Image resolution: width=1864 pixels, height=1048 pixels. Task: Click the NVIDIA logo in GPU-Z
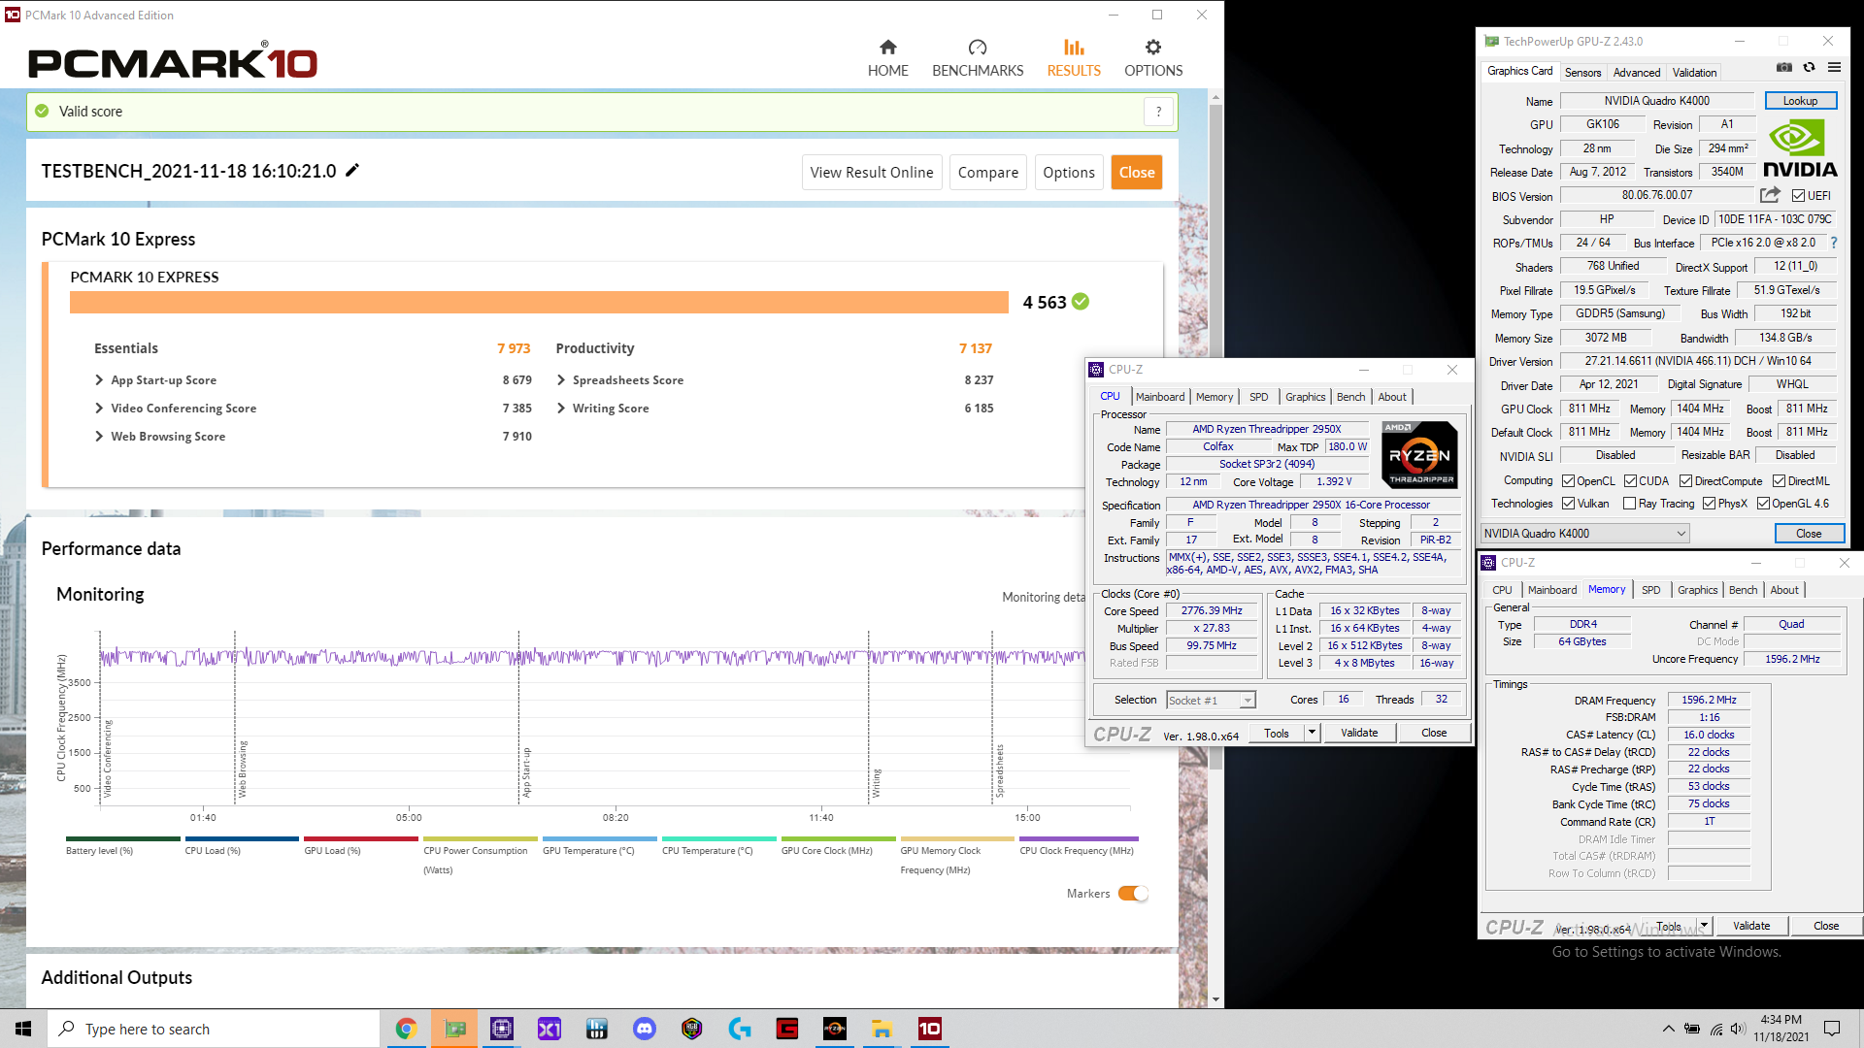click(1799, 149)
